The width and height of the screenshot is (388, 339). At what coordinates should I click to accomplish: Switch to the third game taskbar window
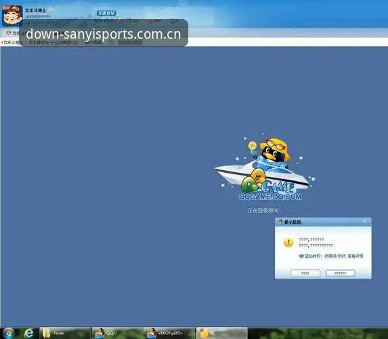pyautogui.click(x=169, y=334)
